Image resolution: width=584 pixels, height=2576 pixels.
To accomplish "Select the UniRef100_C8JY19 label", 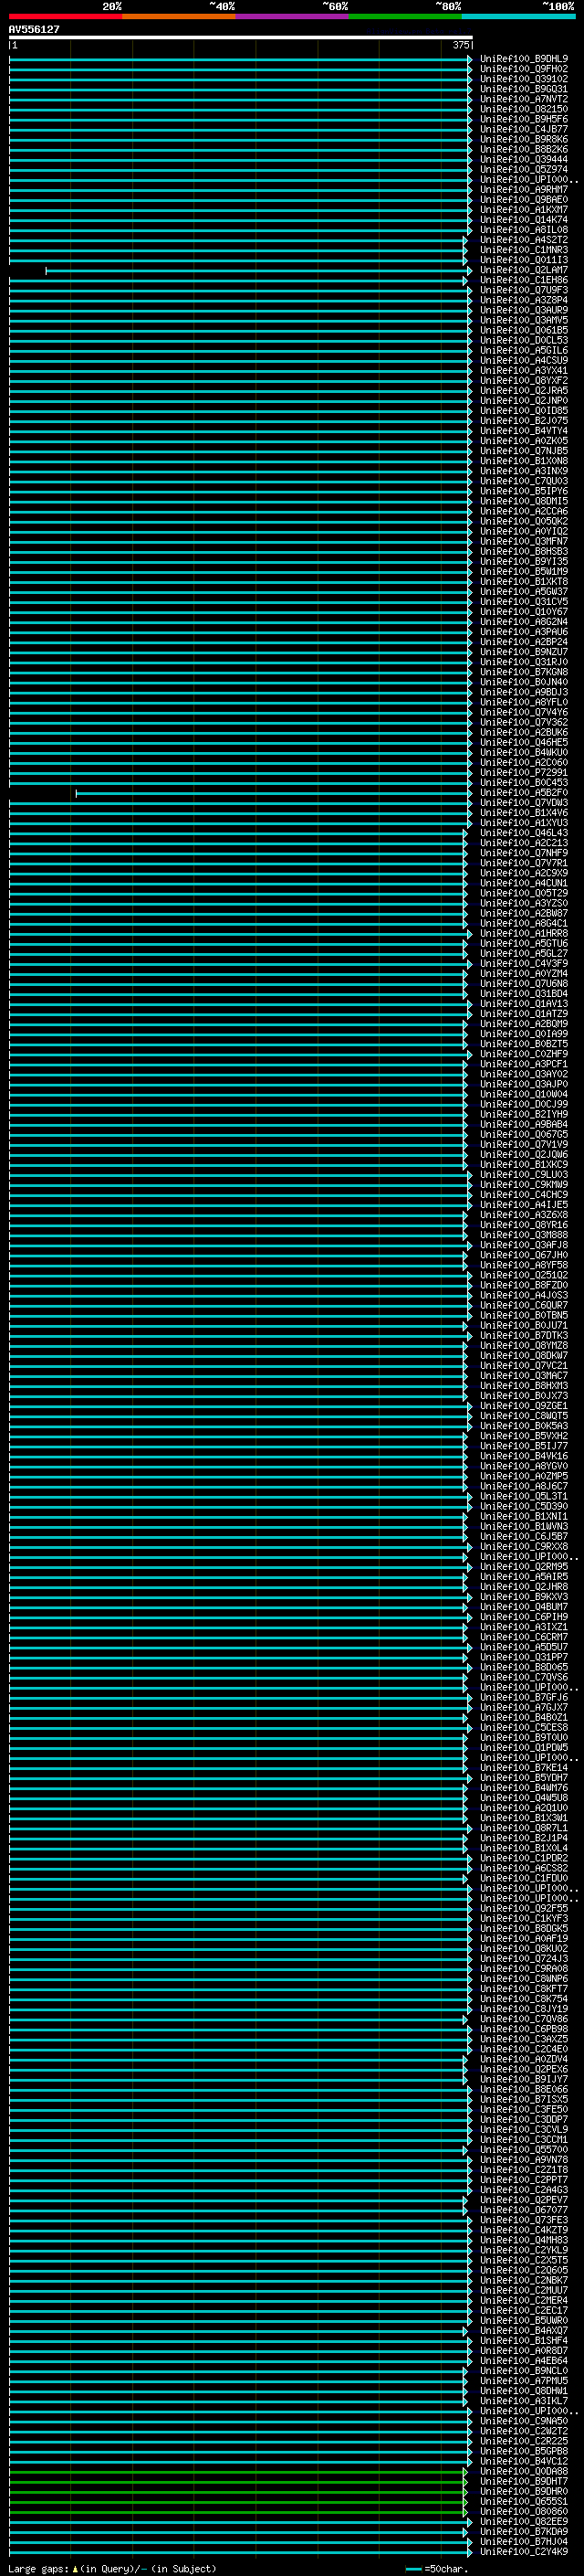I will click(x=524, y=2009).
